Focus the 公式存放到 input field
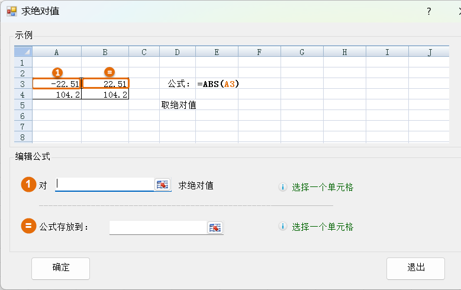This screenshot has height=290, width=461. pos(157,227)
